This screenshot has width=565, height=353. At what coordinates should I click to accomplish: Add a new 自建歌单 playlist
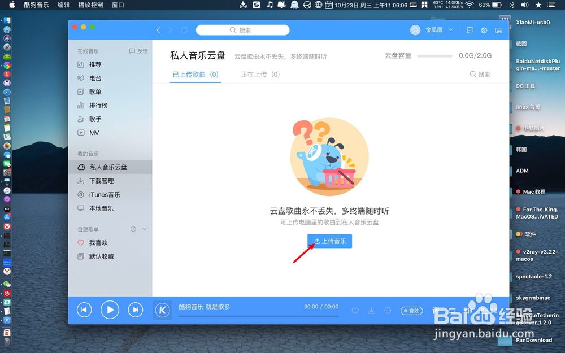pos(133,229)
